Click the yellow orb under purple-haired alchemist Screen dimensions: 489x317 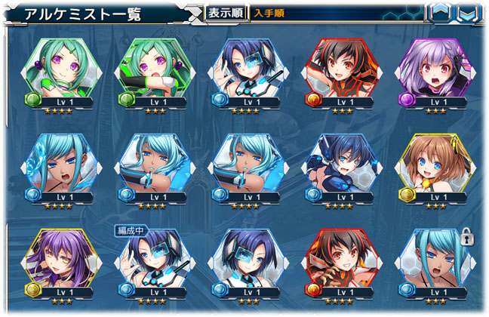point(33,291)
